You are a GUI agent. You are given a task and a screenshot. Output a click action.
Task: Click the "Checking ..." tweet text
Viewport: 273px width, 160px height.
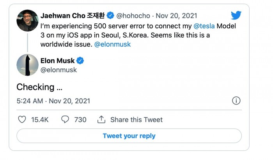coord(37,87)
